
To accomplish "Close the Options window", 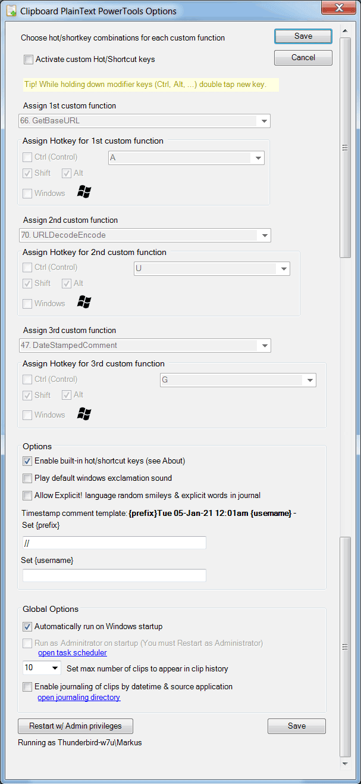I will tap(338, 8).
